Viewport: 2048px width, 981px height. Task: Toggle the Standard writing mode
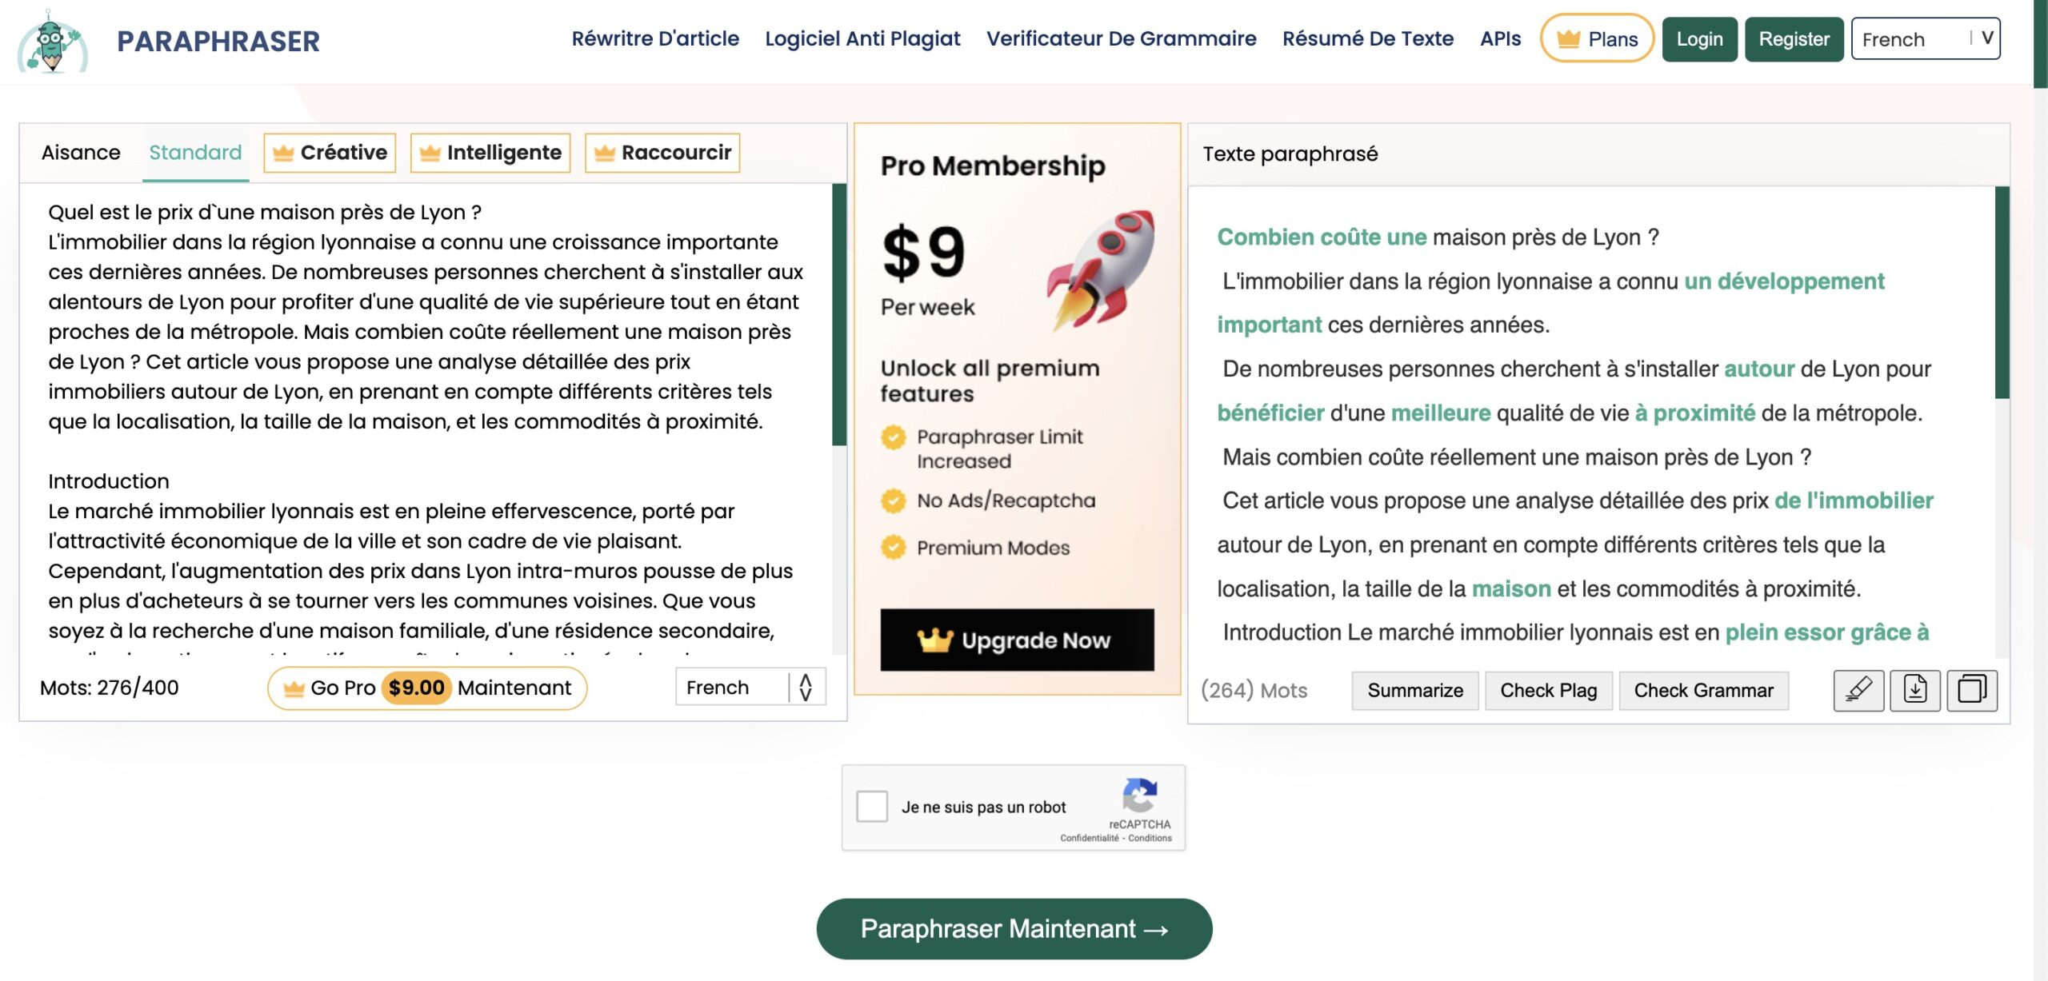194,153
